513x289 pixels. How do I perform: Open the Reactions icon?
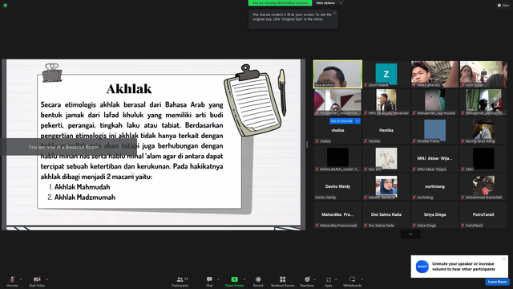(307, 279)
